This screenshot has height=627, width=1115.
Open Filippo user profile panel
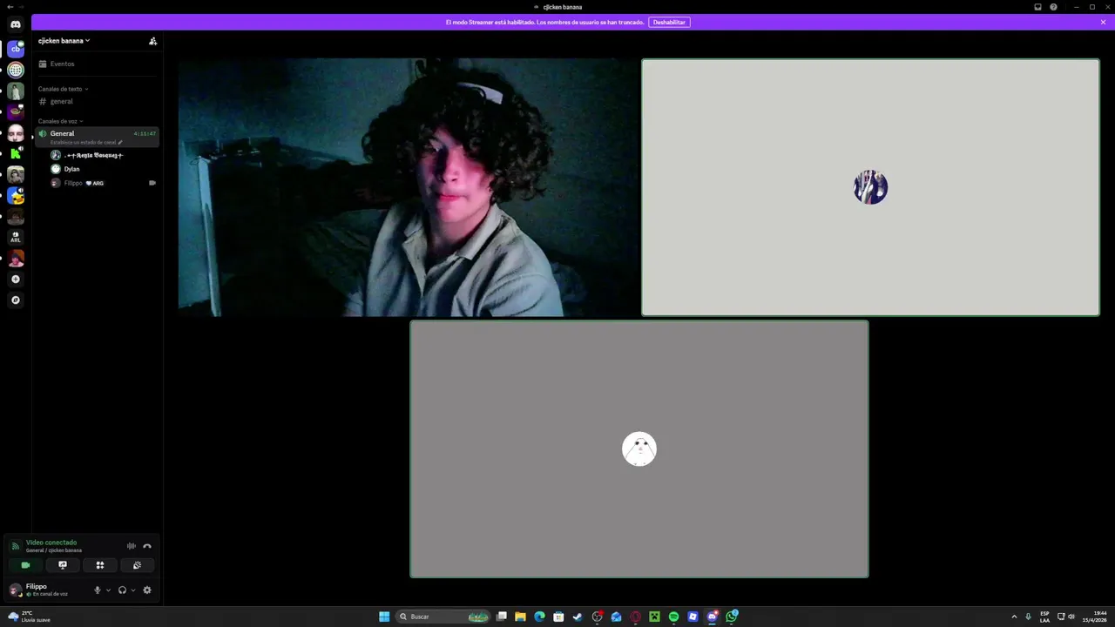click(47, 590)
